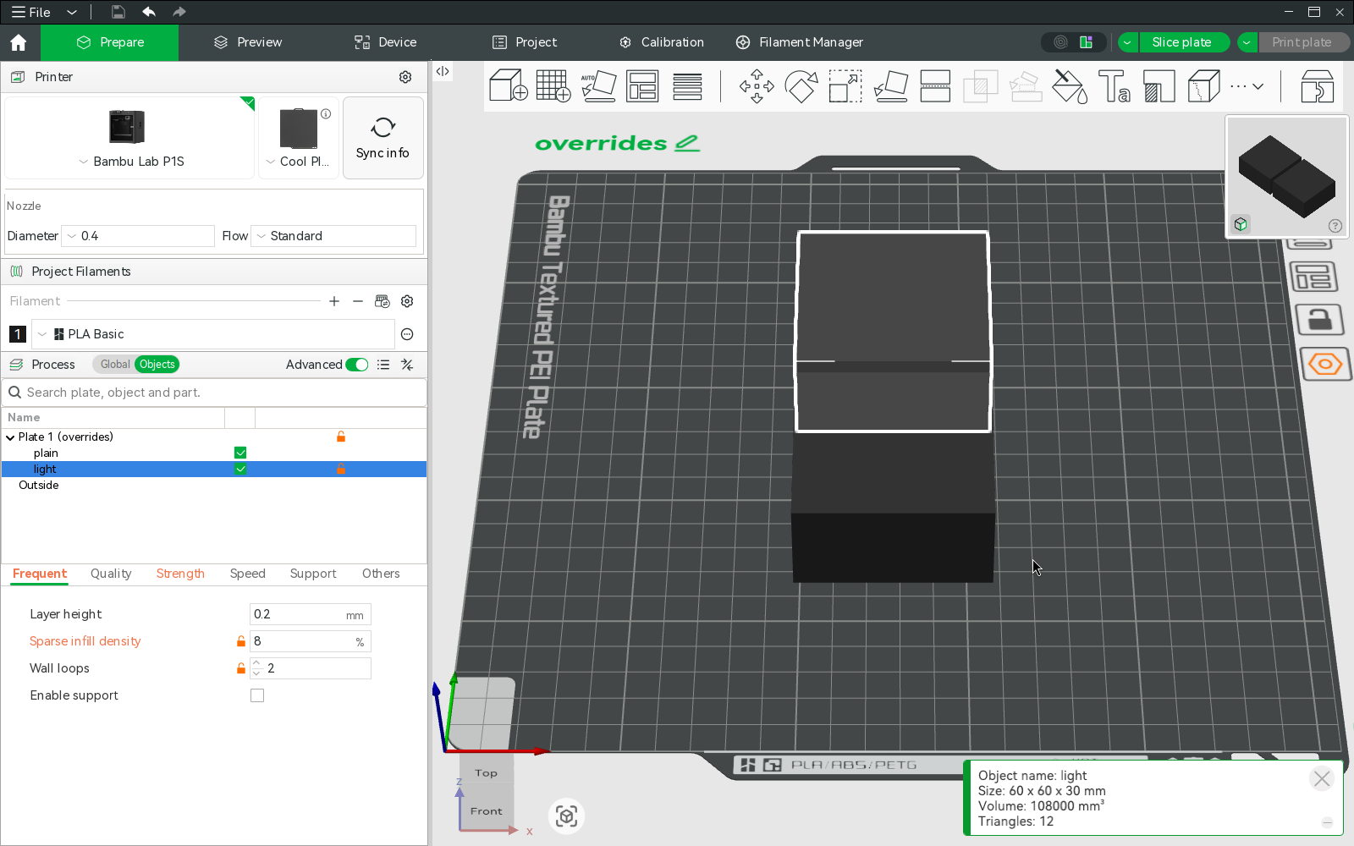Open the nozzle Flow dropdown
The width and height of the screenshot is (1354, 846).
click(333, 236)
